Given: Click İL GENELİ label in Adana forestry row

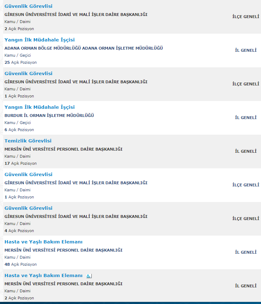Looking at the screenshot, I should coord(246,50).
